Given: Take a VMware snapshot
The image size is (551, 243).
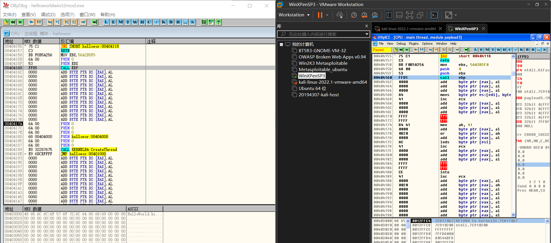Looking at the screenshot, I should tap(354, 15).
